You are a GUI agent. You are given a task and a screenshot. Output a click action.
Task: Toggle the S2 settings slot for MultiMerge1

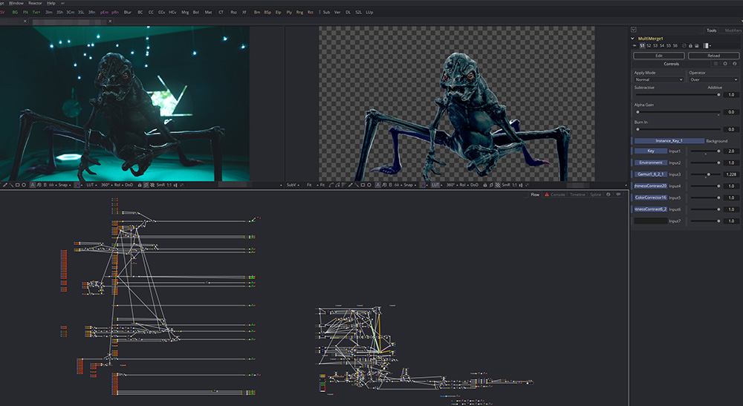click(x=649, y=46)
